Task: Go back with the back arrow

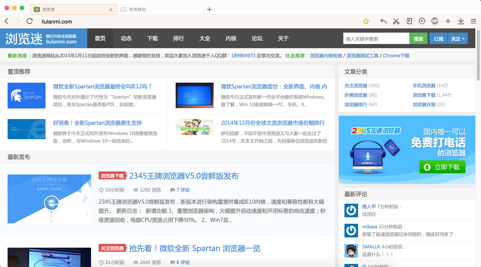Action: pyautogui.click(x=6, y=21)
